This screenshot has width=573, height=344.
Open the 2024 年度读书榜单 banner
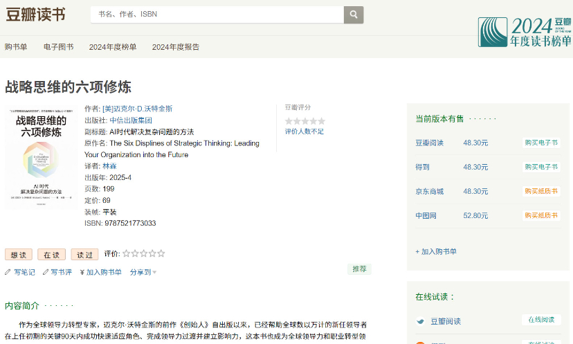pyautogui.click(x=525, y=32)
